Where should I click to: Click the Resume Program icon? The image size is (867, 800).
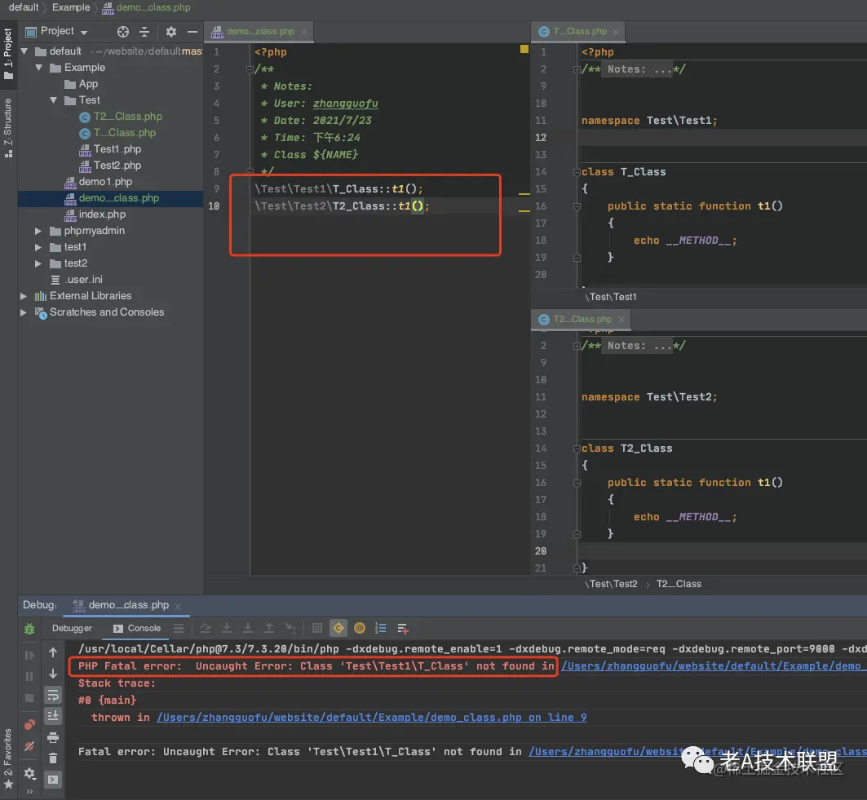point(29,655)
